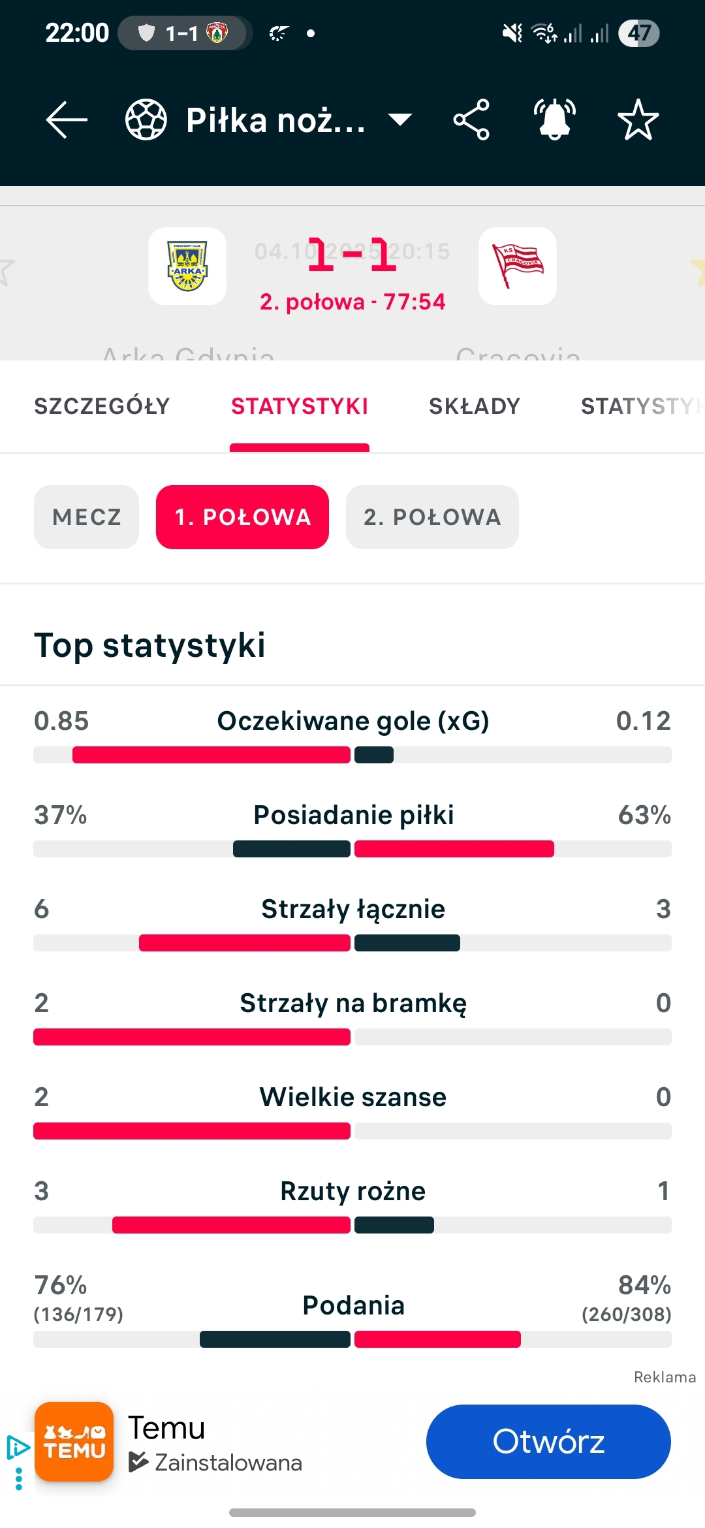Image resolution: width=705 pixels, height=1528 pixels.
Task: Tap the Temu app ad icon
Action: pyautogui.click(x=74, y=1441)
